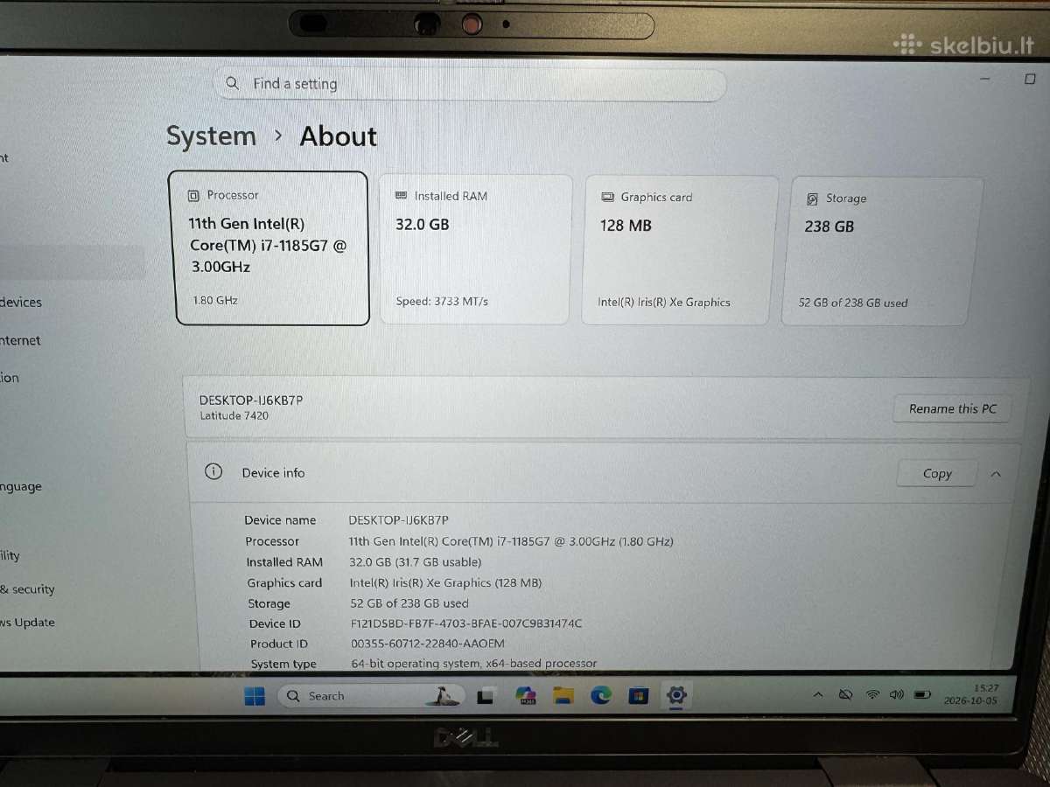The height and width of the screenshot is (787, 1050).
Task: Click the Device ID value F121D5BD-FB7F-4703-BFAE-007C9831474C
Action: tap(466, 623)
